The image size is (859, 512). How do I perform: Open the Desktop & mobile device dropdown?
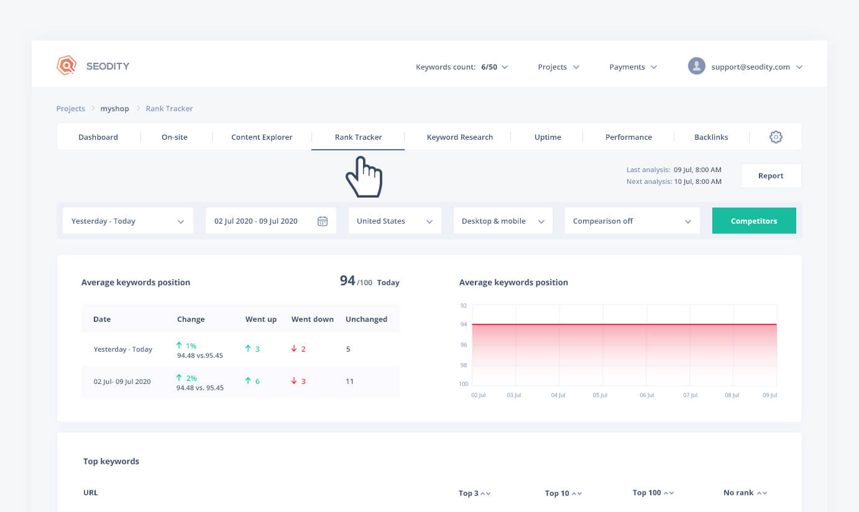pos(503,221)
